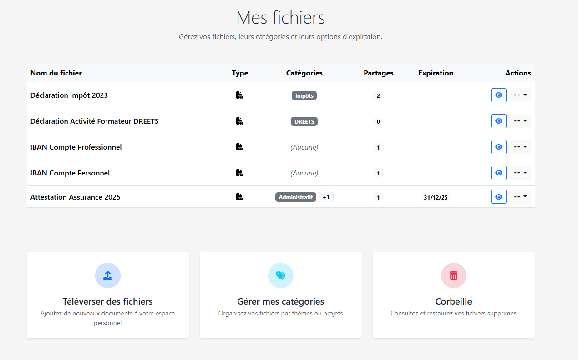Open the actions menu for IBAN Compte Professionnel
Viewport: 578px width, 360px height.
click(520, 147)
